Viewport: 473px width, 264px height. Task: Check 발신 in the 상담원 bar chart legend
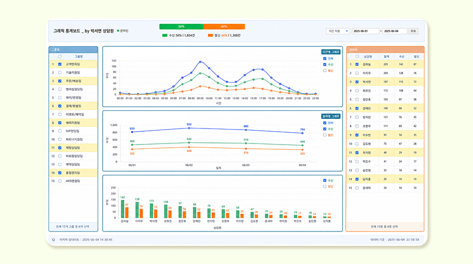pyautogui.click(x=325, y=187)
